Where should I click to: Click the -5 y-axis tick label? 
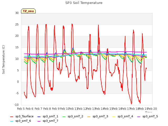point(17,93)
